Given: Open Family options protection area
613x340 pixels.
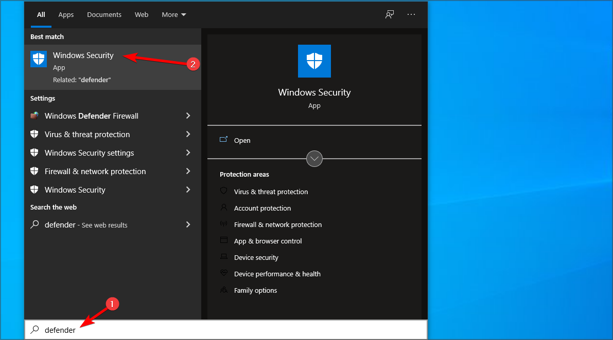Looking at the screenshot, I should click(x=255, y=291).
